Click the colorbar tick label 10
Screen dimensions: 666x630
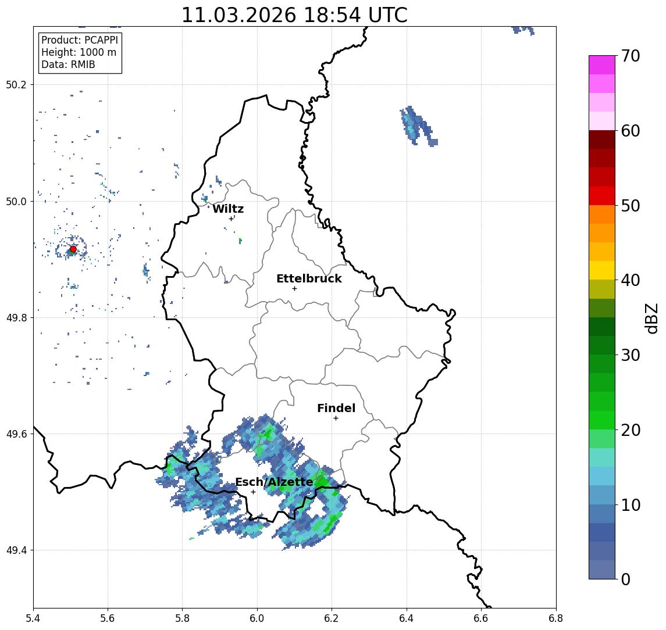click(x=630, y=505)
